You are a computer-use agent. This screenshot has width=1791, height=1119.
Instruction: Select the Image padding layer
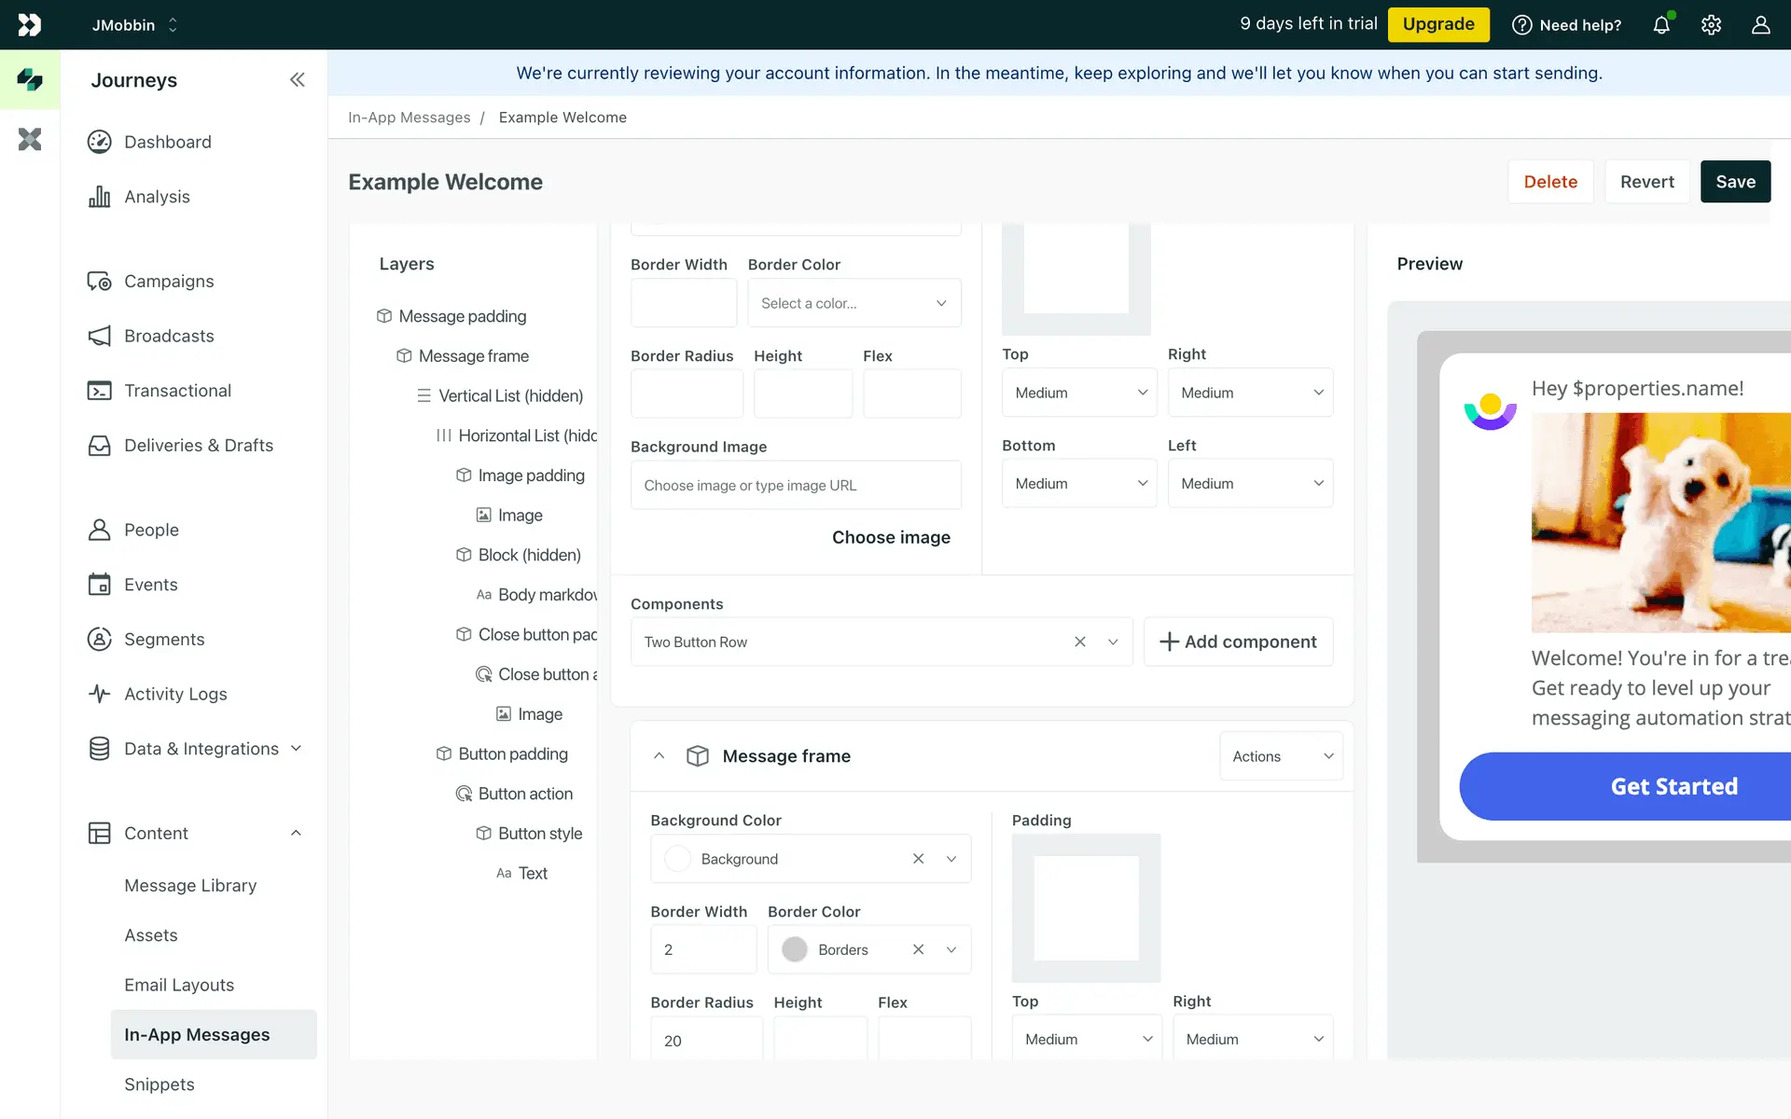(x=531, y=476)
